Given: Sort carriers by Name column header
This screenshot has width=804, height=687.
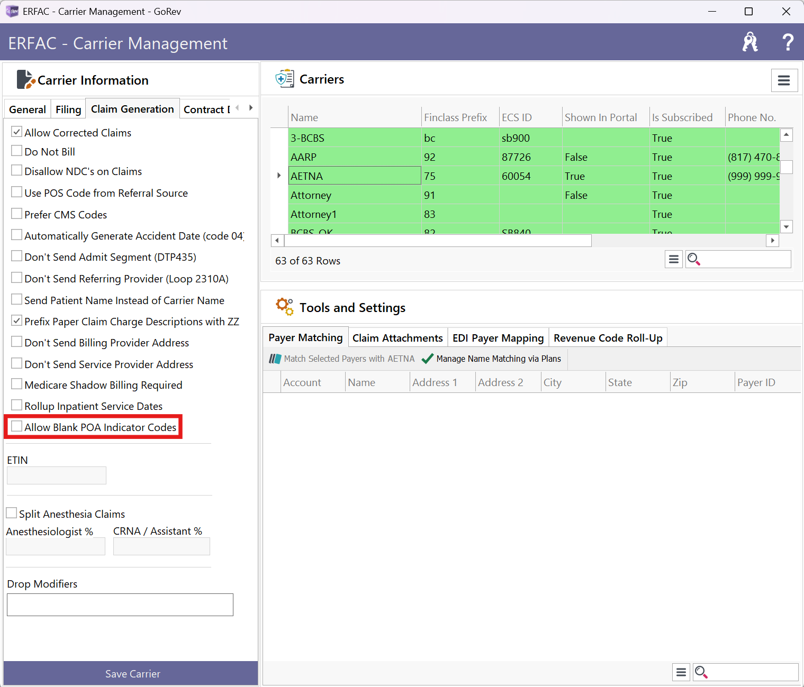Looking at the screenshot, I should [355, 117].
